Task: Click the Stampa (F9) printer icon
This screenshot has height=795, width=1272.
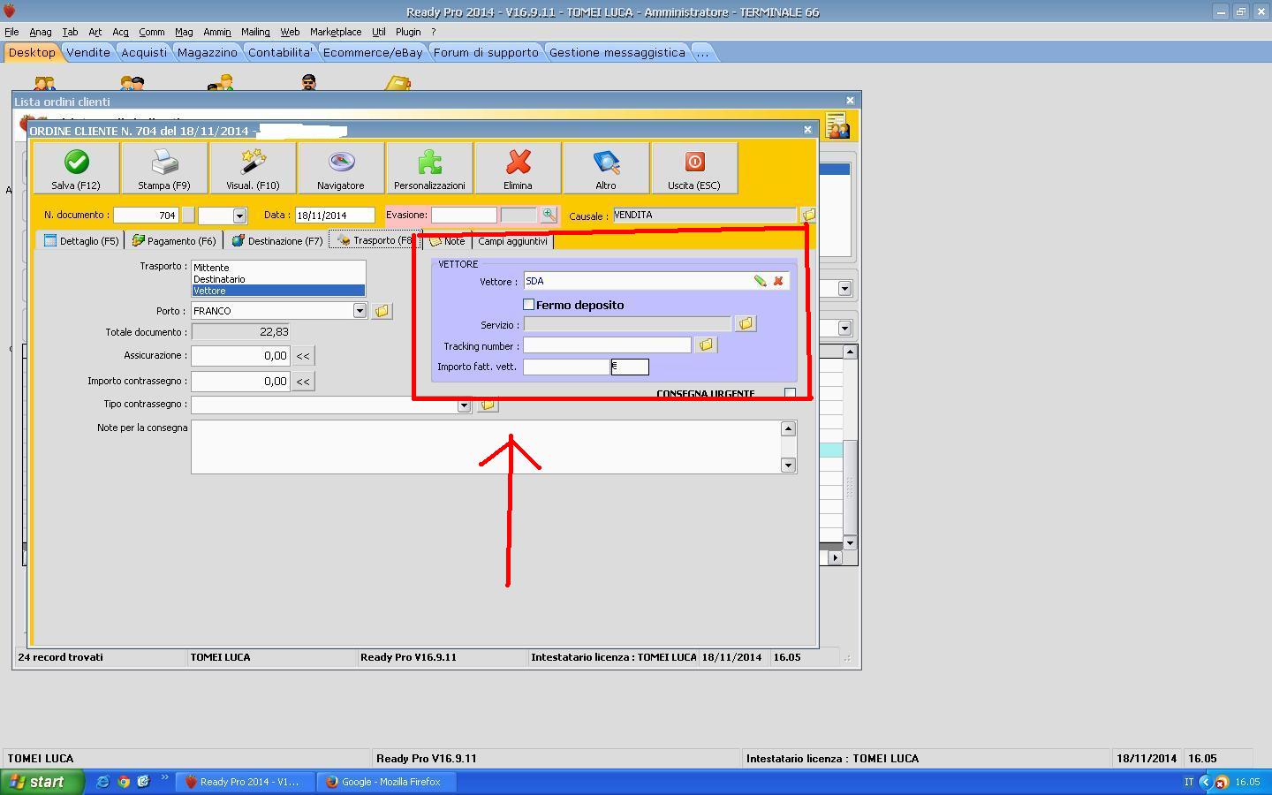Action: 164,163
